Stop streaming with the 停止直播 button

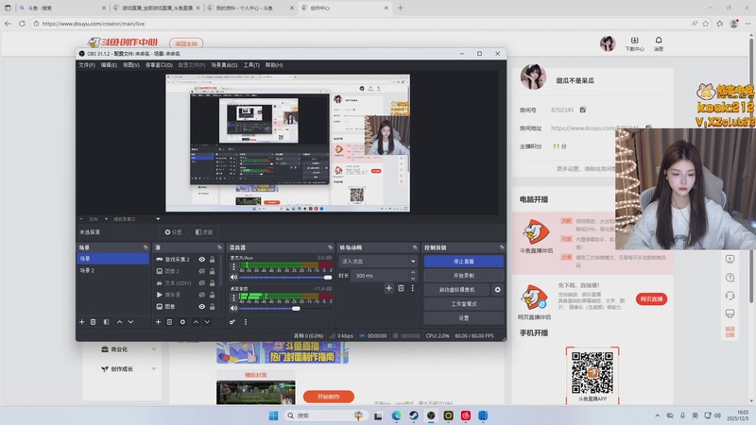coord(464,262)
